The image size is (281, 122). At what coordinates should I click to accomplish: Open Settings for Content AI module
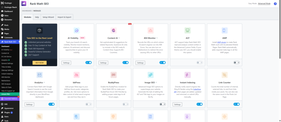point(103,63)
